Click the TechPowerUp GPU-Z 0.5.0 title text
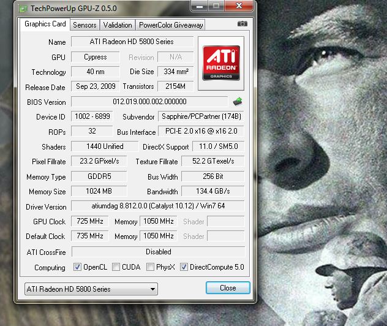Image resolution: width=387 pixels, height=326 pixels. (x=73, y=9)
